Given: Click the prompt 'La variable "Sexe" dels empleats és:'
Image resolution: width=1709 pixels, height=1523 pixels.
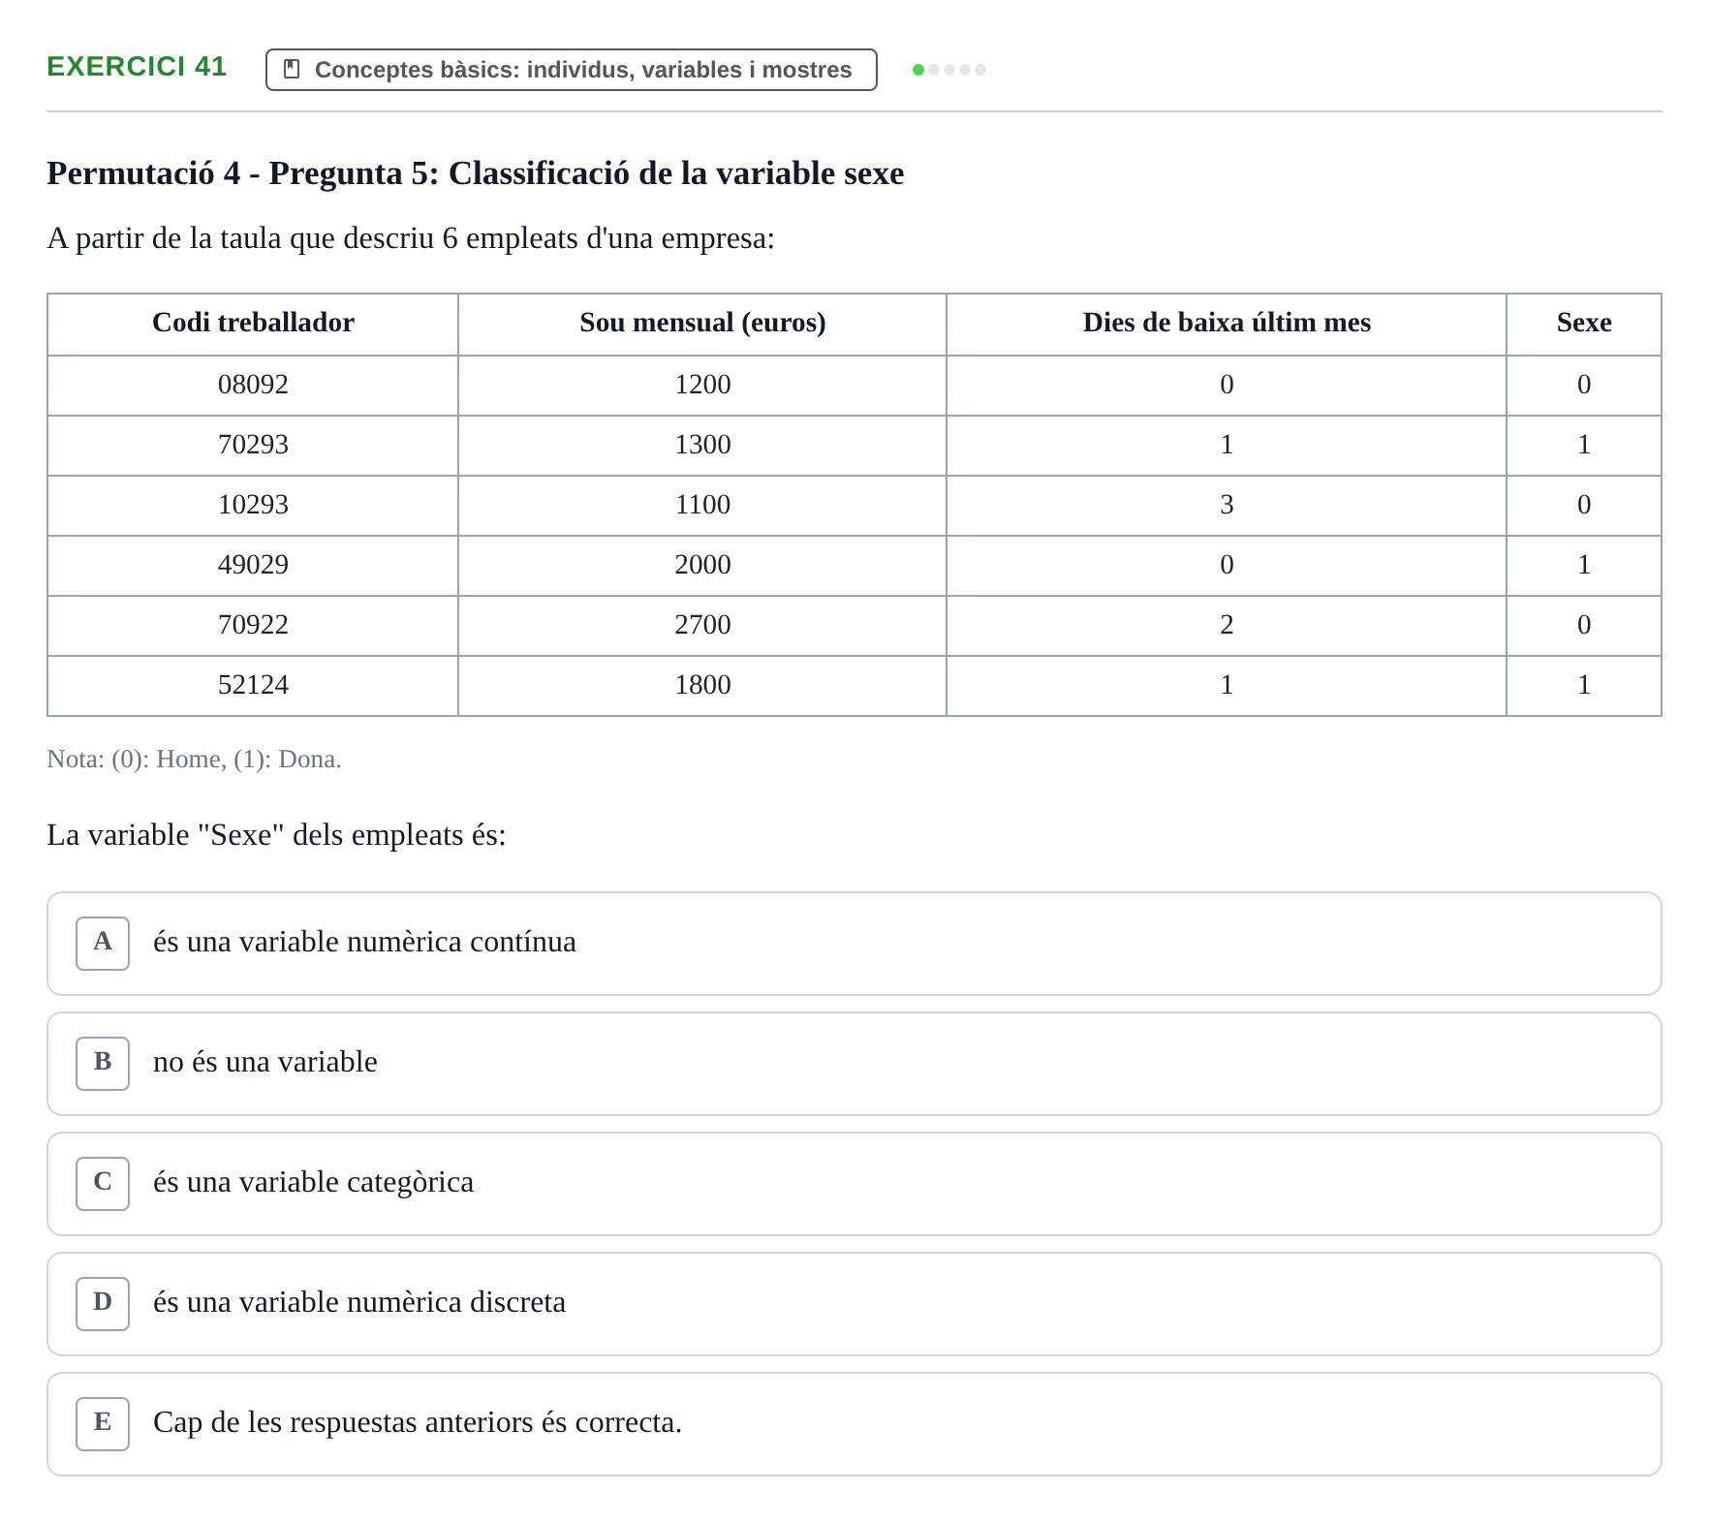Looking at the screenshot, I should click(276, 835).
